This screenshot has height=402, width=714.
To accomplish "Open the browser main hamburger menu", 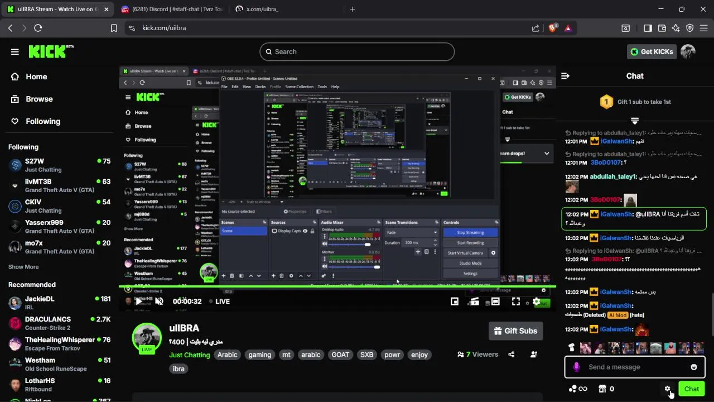I will tap(704, 28).
